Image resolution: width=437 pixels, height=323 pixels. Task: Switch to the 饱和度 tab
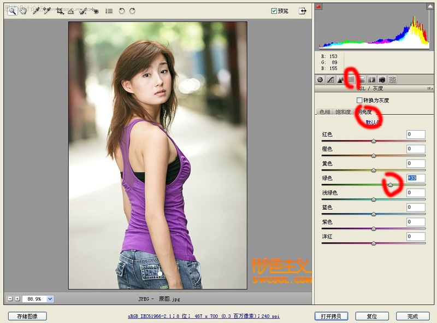pos(343,112)
